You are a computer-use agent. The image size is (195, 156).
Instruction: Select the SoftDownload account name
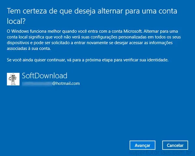[x=45, y=76]
